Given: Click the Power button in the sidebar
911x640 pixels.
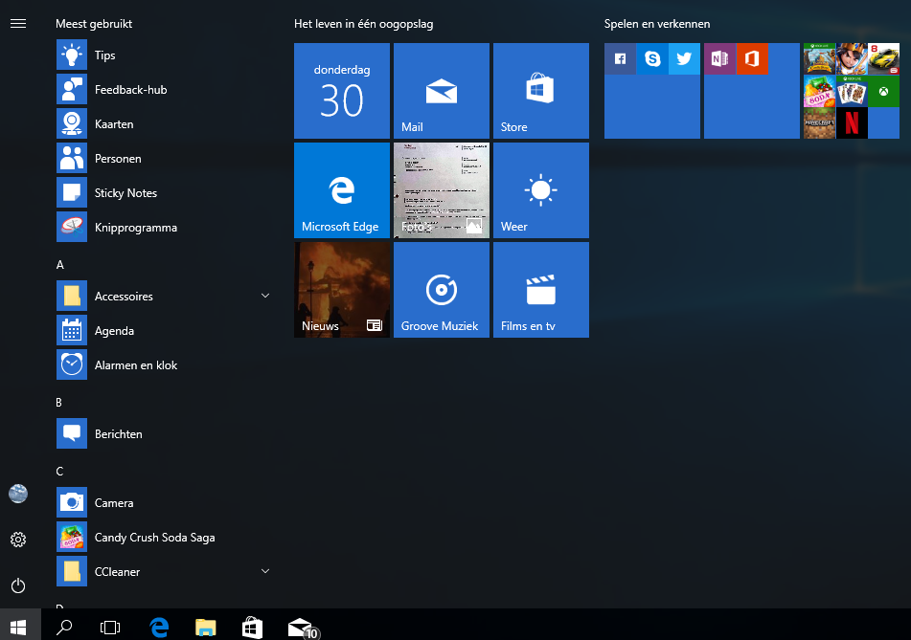Looking at the screenshot, I should 17,585.
